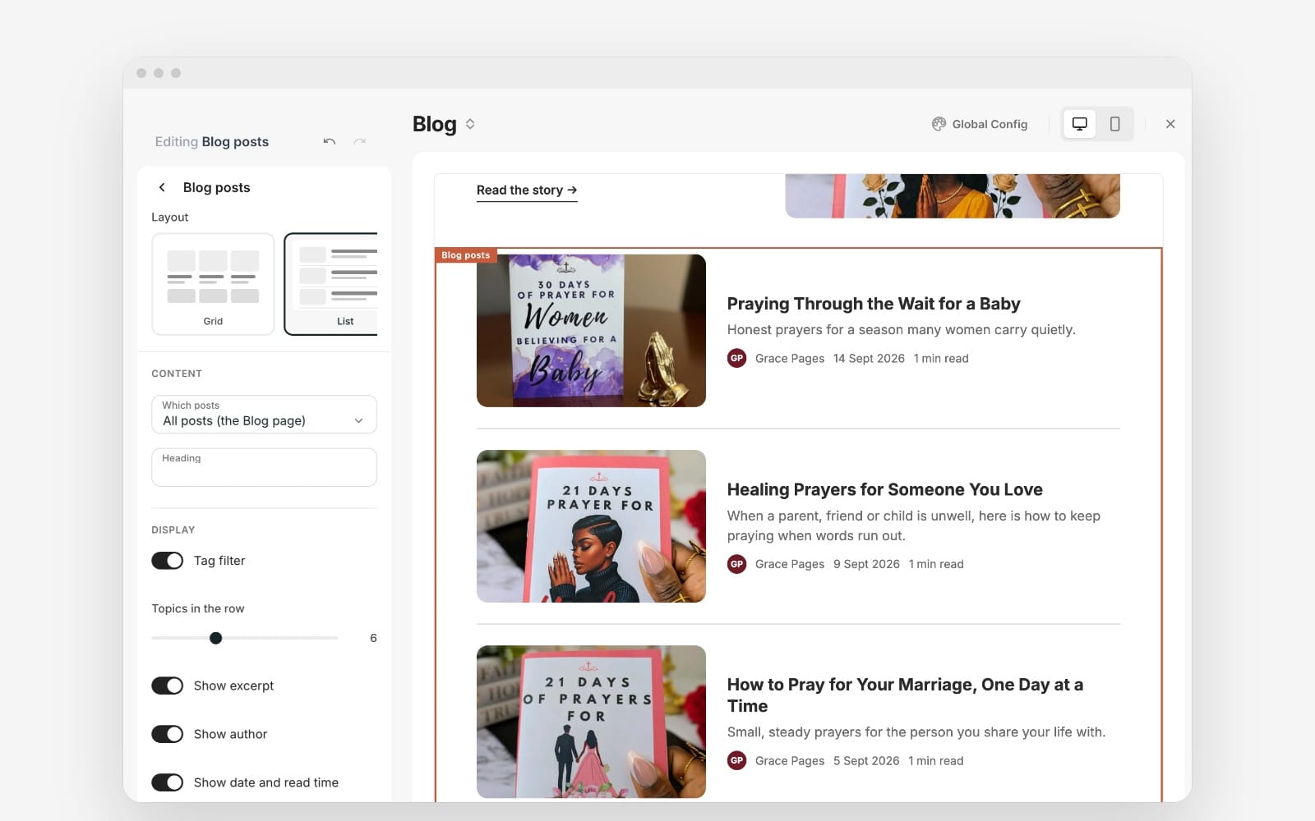Open Healing Prayers for Someone You Love
Image resolution: width=1315 pixels, height=821 pixels.
pos(884,489)
